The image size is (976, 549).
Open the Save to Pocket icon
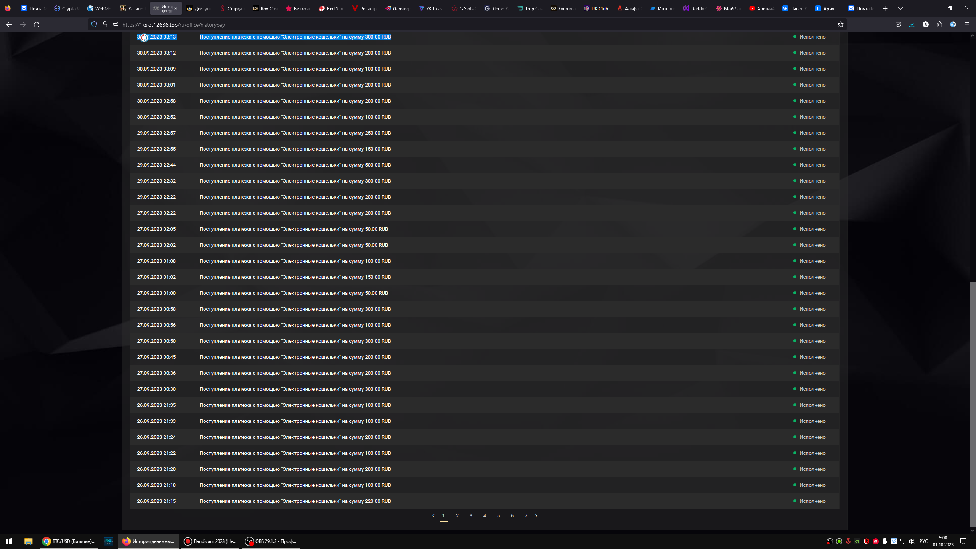[898, 25]
